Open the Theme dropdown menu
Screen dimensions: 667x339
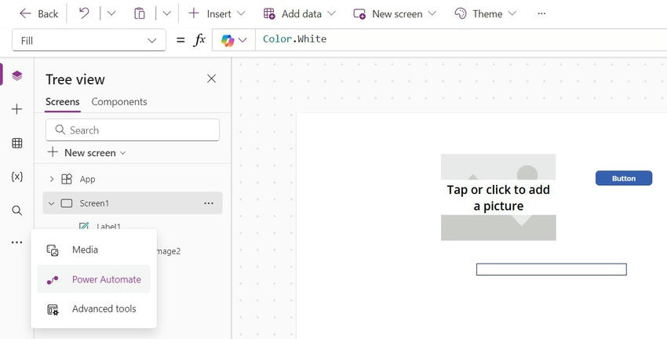coord(487,13)
